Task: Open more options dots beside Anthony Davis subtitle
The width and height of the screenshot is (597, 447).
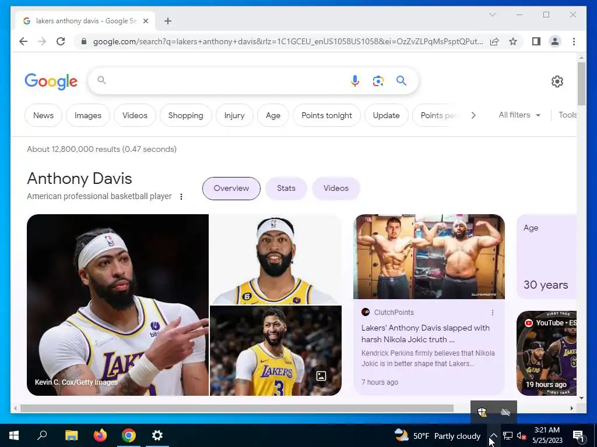Action: [x=181, y=197]
